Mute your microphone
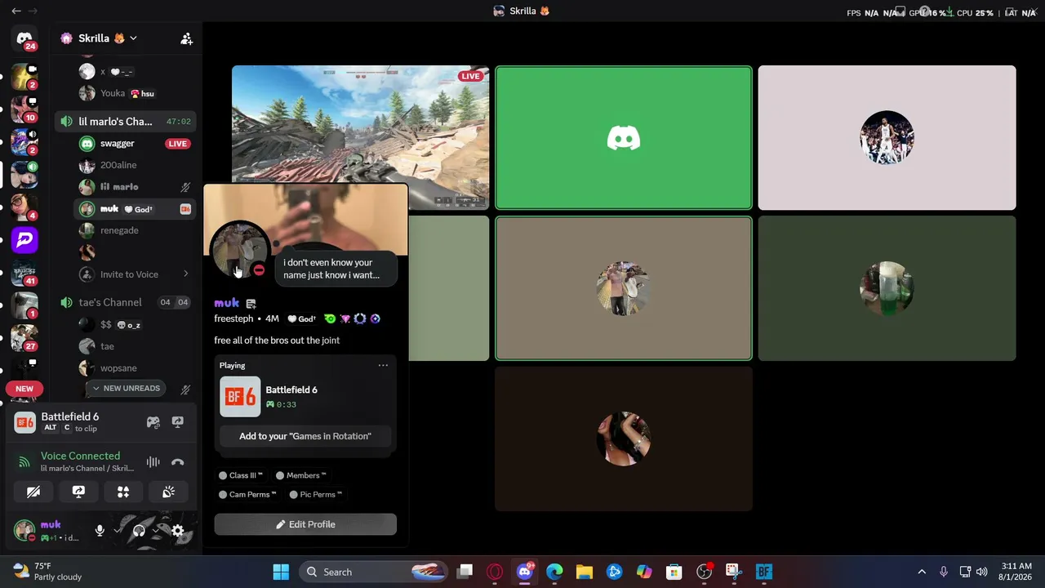 tap(100, 531)
